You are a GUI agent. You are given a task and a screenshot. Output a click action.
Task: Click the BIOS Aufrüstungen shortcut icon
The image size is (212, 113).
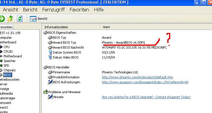[x=50, y=82]
